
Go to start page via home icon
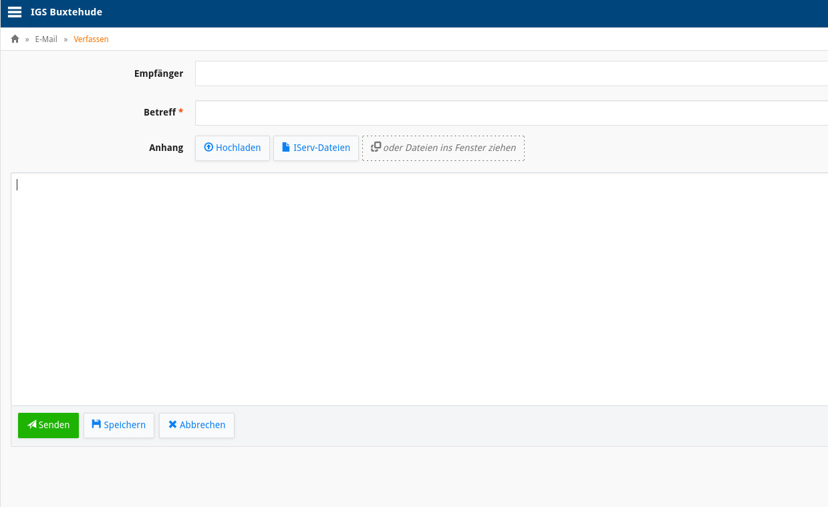coord(15,39)
